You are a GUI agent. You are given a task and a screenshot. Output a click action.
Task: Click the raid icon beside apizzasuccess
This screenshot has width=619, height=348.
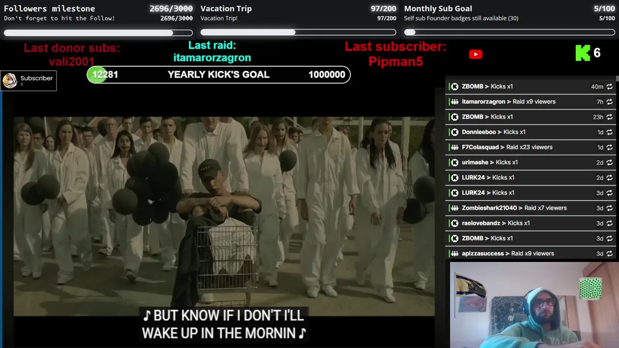tap(455, 254)
